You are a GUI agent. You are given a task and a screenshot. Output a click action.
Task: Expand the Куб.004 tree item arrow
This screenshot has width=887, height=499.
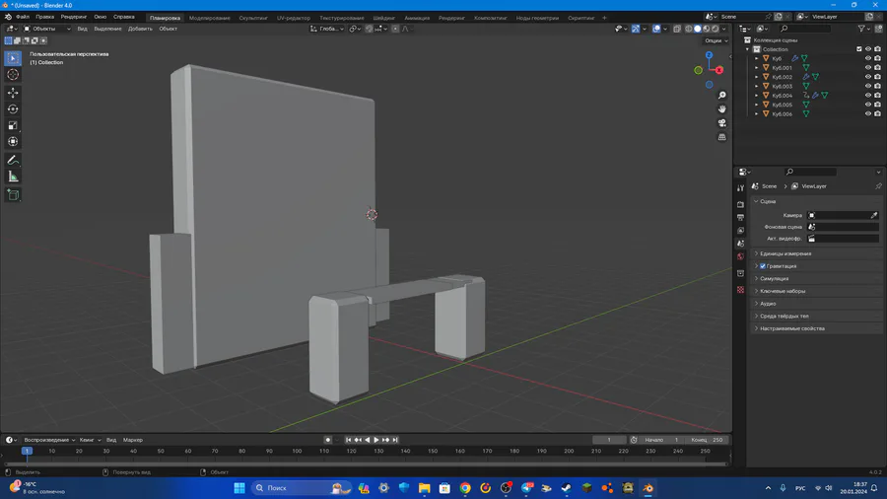(757, 96)
